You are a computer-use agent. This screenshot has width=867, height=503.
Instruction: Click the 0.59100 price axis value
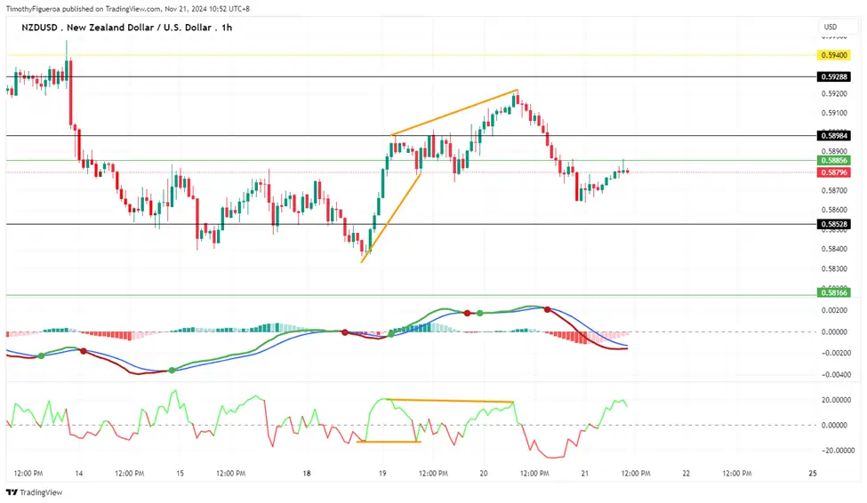(834, 114)
